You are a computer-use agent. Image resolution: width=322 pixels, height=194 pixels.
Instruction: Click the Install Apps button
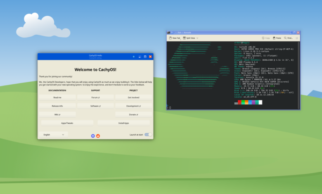point(123,123)
